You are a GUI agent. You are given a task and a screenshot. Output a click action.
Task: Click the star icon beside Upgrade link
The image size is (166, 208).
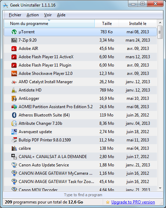(108, 202)
